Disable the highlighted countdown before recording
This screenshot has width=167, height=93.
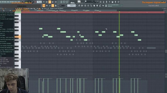(x=50, y=2)
